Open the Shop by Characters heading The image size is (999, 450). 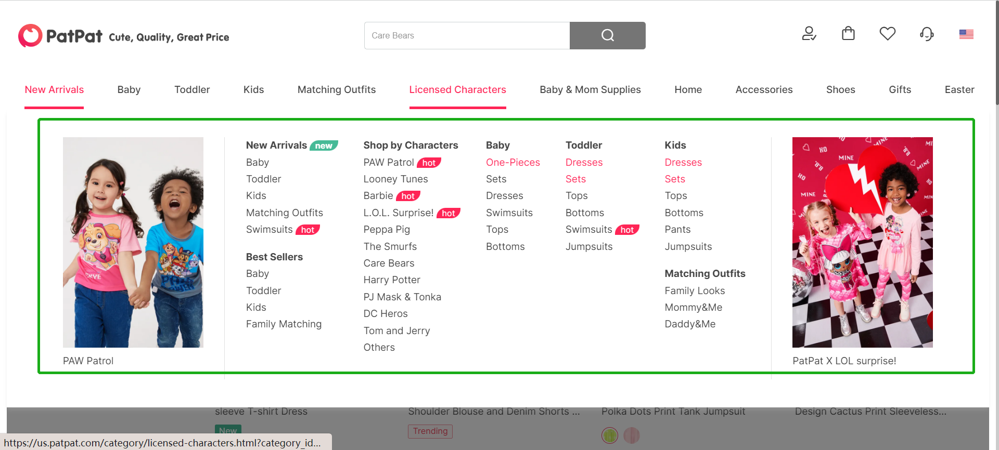411,145
